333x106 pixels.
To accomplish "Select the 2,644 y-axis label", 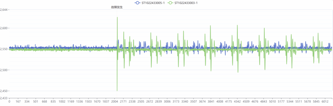I will (4, 10).
